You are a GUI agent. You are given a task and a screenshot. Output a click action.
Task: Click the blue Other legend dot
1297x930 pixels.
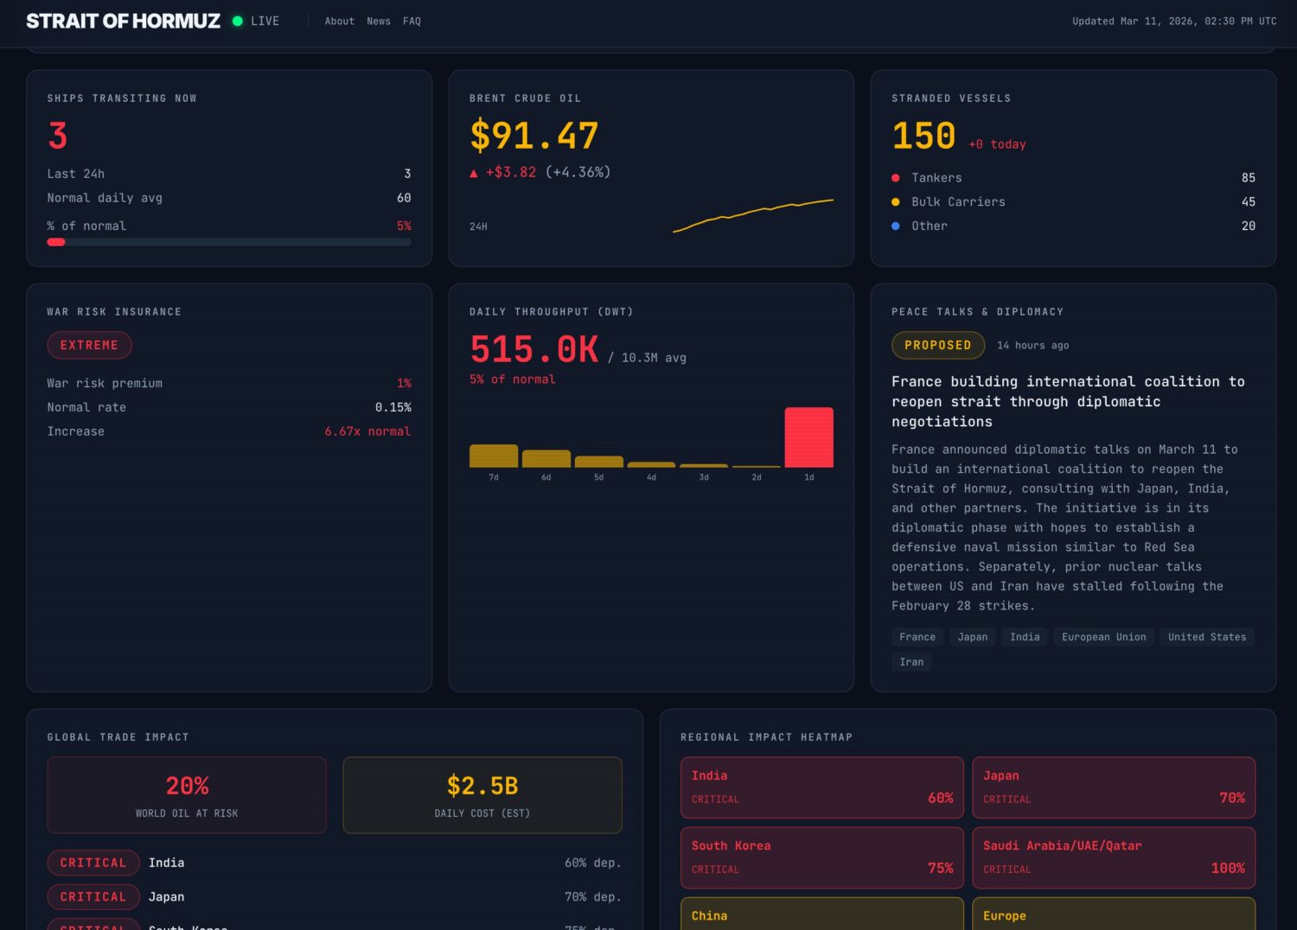pyautogui.click(x=896, y=226)
